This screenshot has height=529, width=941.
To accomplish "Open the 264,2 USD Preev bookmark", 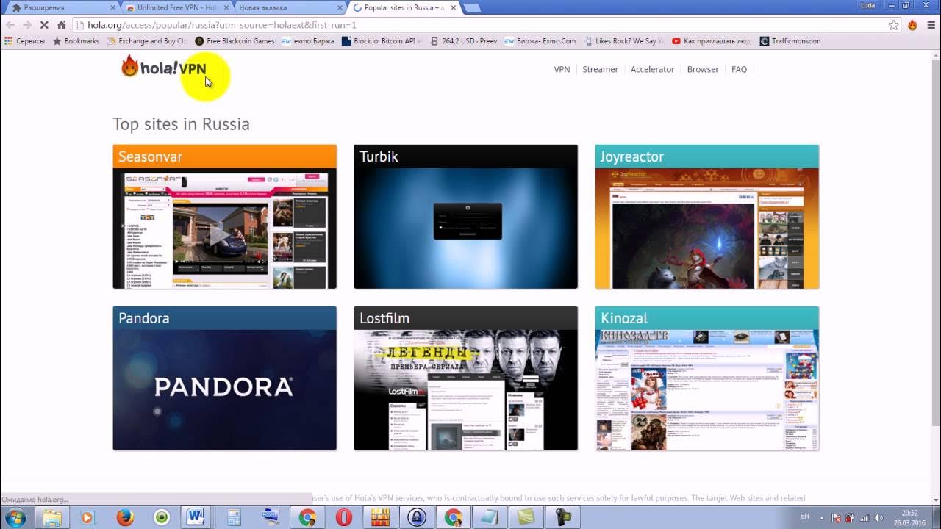I will click(464, 41).
